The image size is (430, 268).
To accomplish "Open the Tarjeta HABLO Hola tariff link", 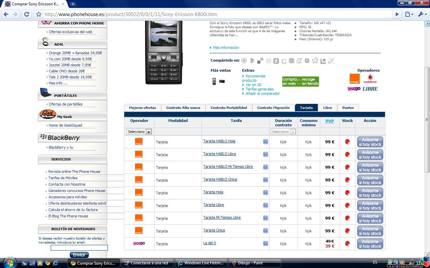I will (219, 141).
